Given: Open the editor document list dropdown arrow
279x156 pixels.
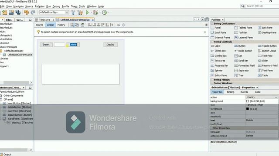Looking at the screenshot, I should [x=203, y=19].
